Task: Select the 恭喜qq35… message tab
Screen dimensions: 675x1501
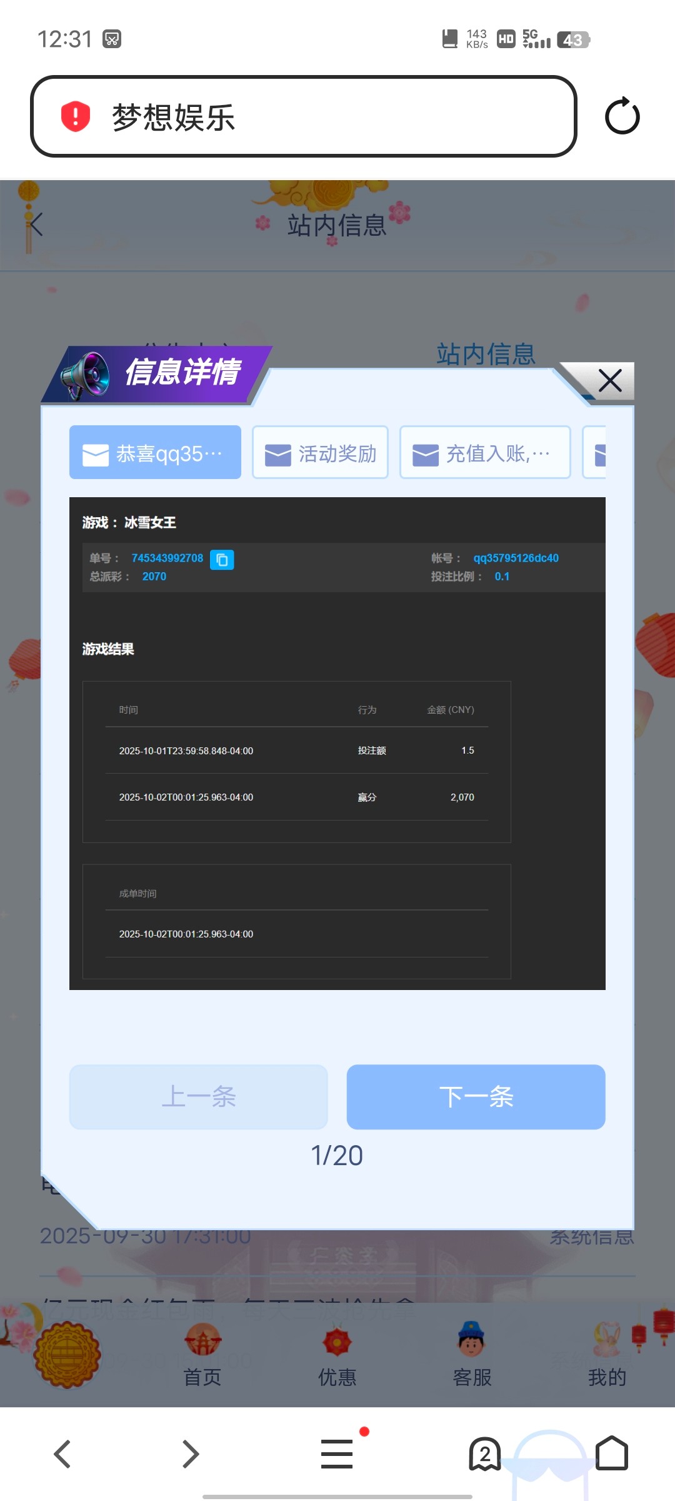Action: point(155,453)
